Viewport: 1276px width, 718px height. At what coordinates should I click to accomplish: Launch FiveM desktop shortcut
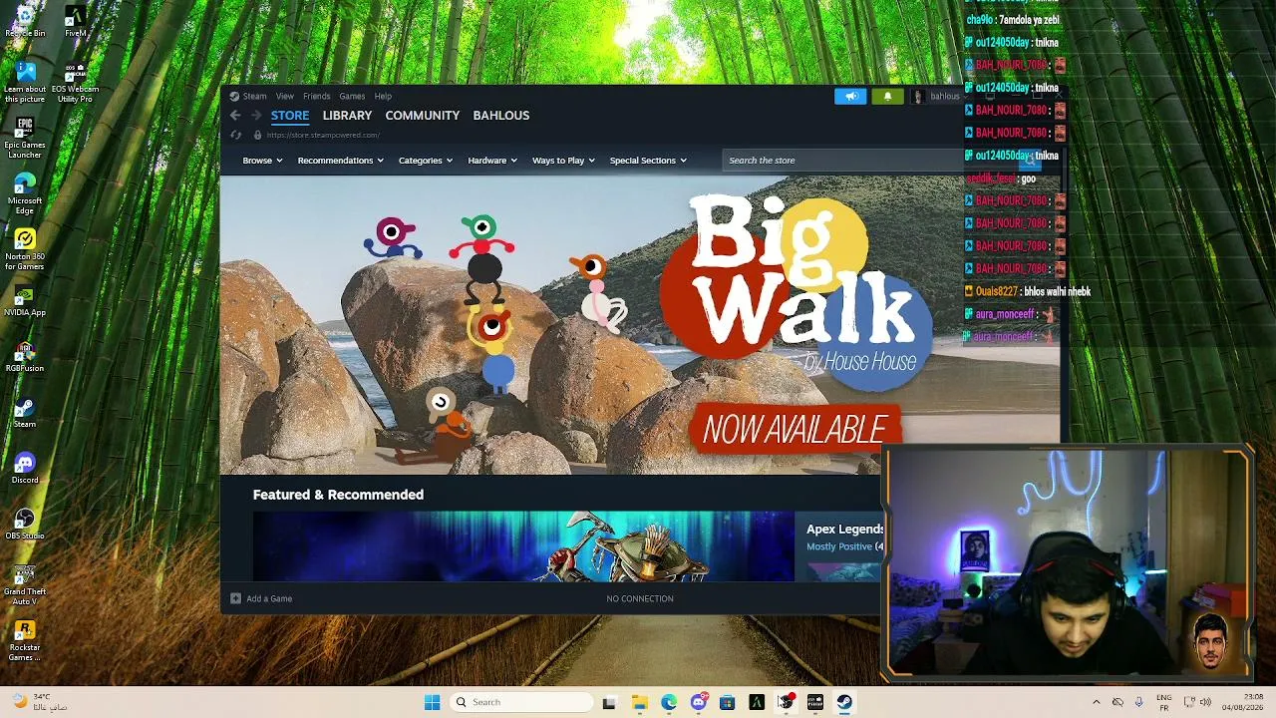pos(75,20)
